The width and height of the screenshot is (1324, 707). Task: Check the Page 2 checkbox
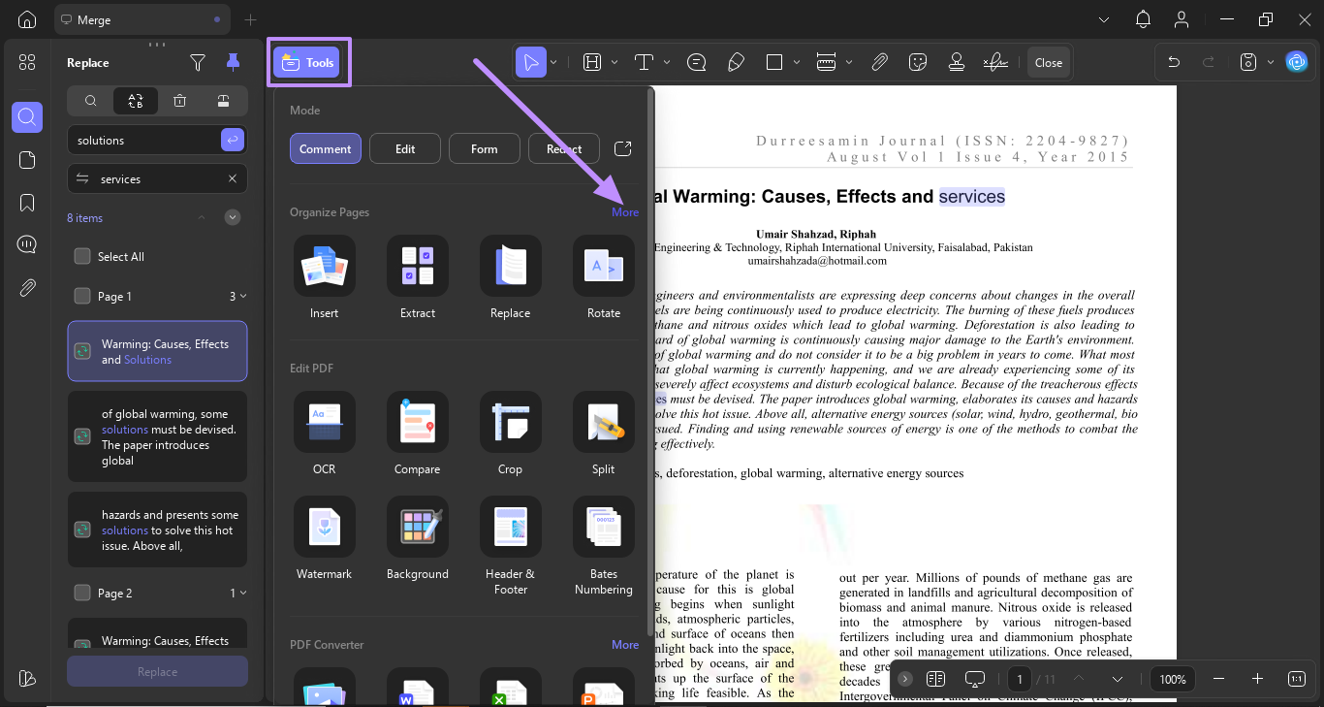pos(82,593)
